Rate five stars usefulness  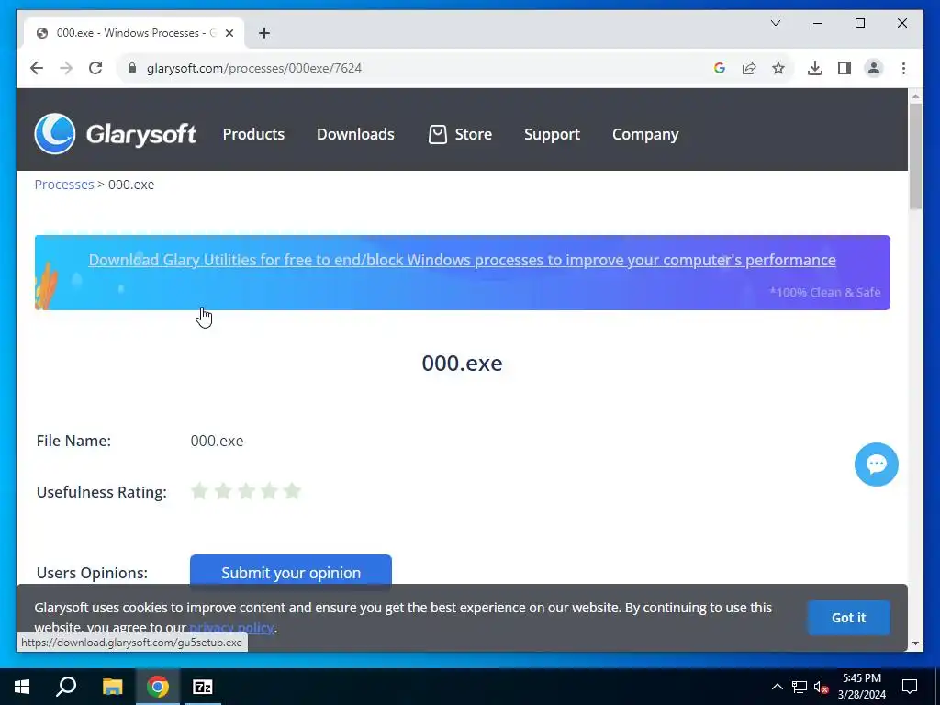click(x=292, y=491)
